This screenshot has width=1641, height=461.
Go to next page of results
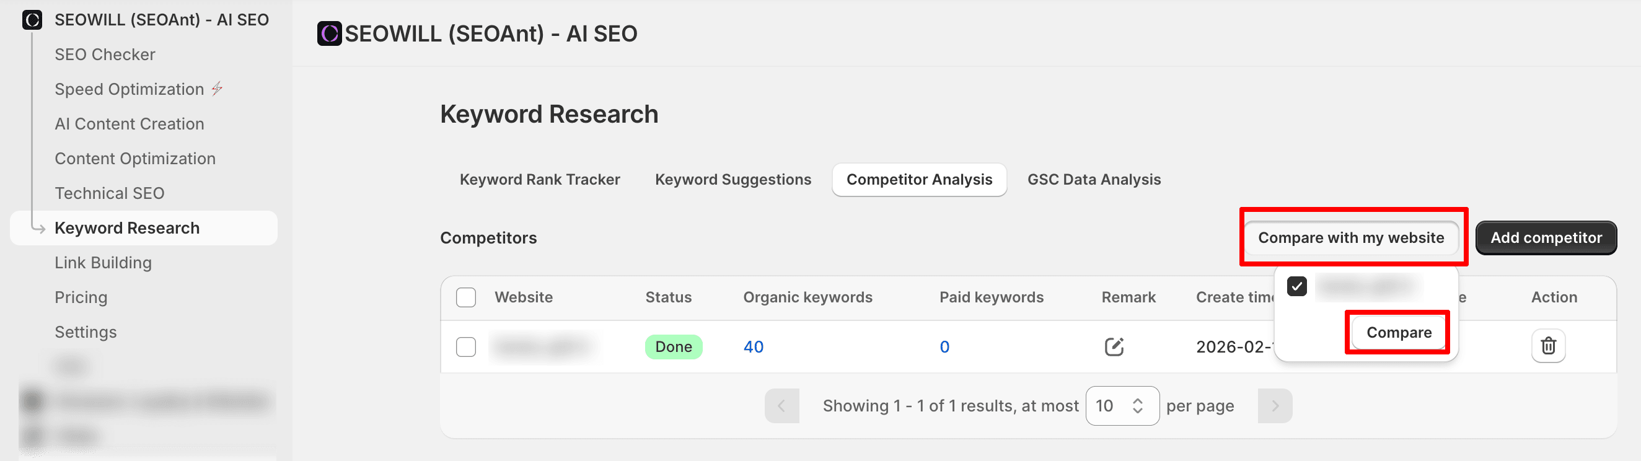pos(1275,406)
